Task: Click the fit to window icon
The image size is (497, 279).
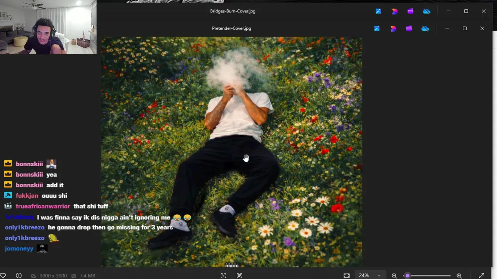Action: pos(346,276)
